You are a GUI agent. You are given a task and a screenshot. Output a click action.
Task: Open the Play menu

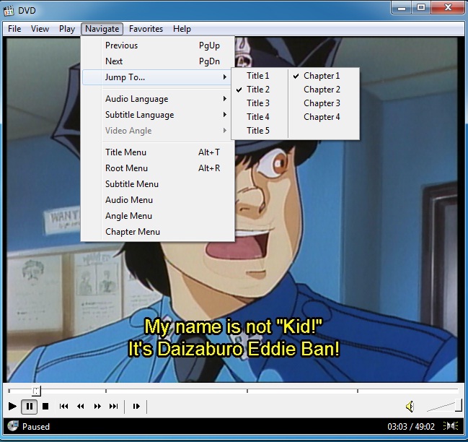67,29
